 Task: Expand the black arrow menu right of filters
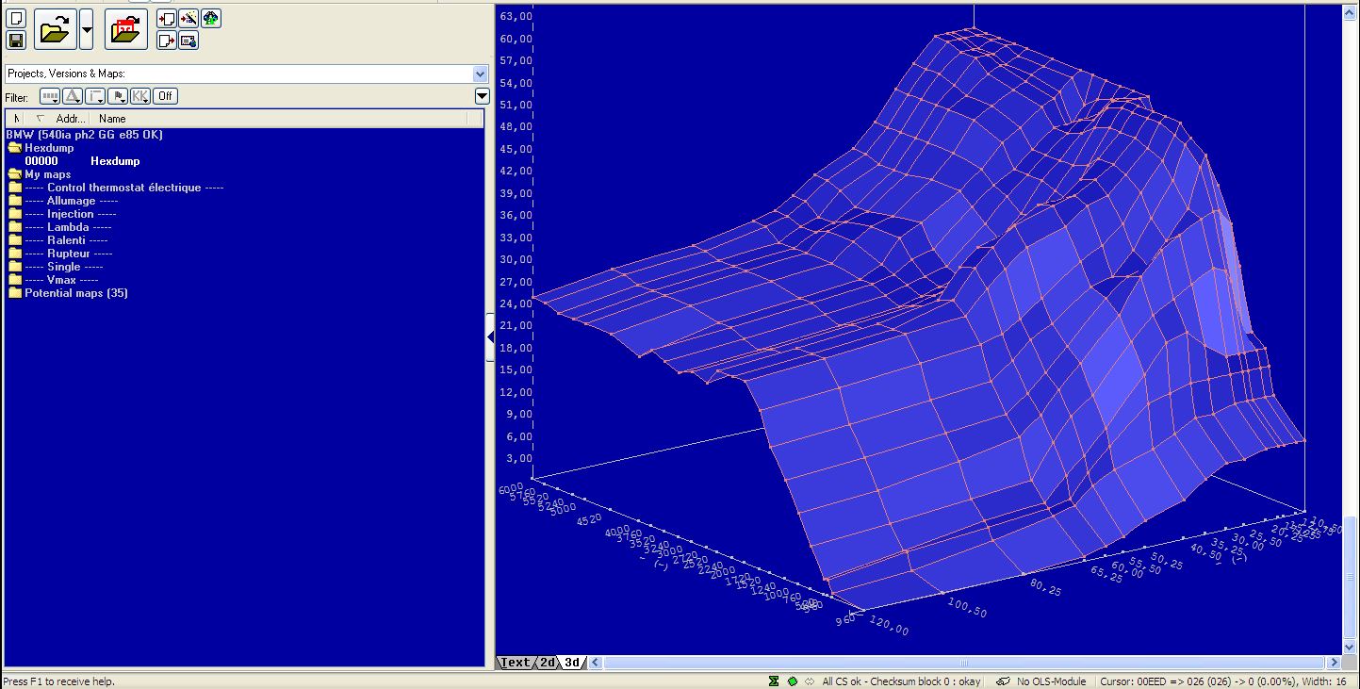(482, 96)
